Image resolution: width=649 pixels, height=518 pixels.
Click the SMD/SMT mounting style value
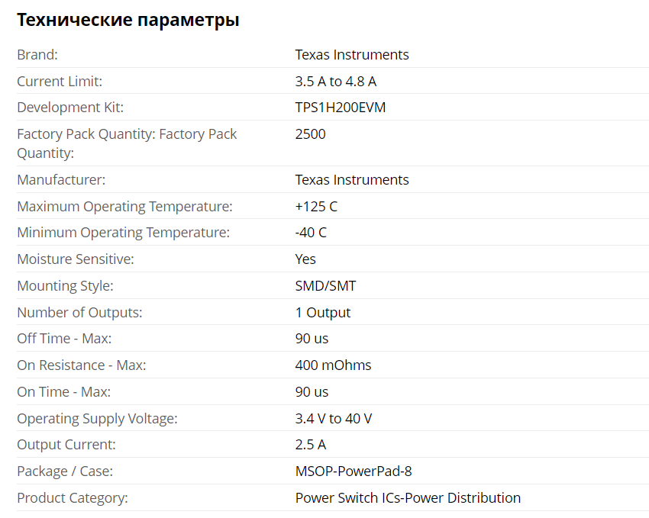(x=325, y=286)
